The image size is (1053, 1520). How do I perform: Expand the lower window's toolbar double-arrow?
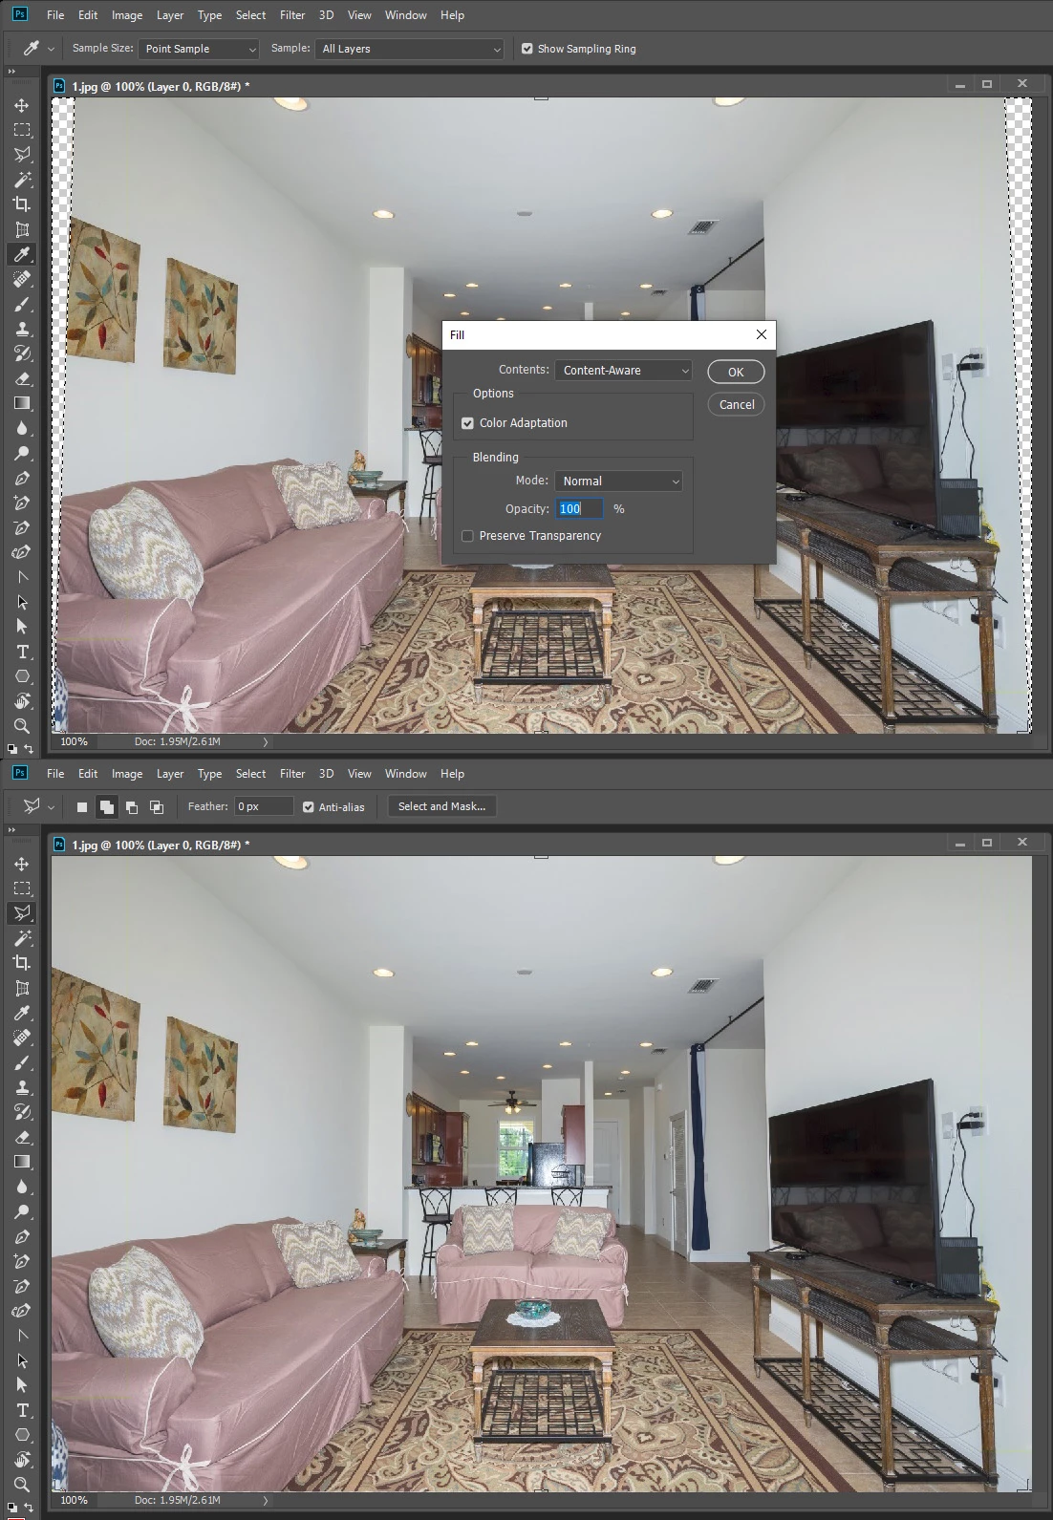tap(11, 830)
